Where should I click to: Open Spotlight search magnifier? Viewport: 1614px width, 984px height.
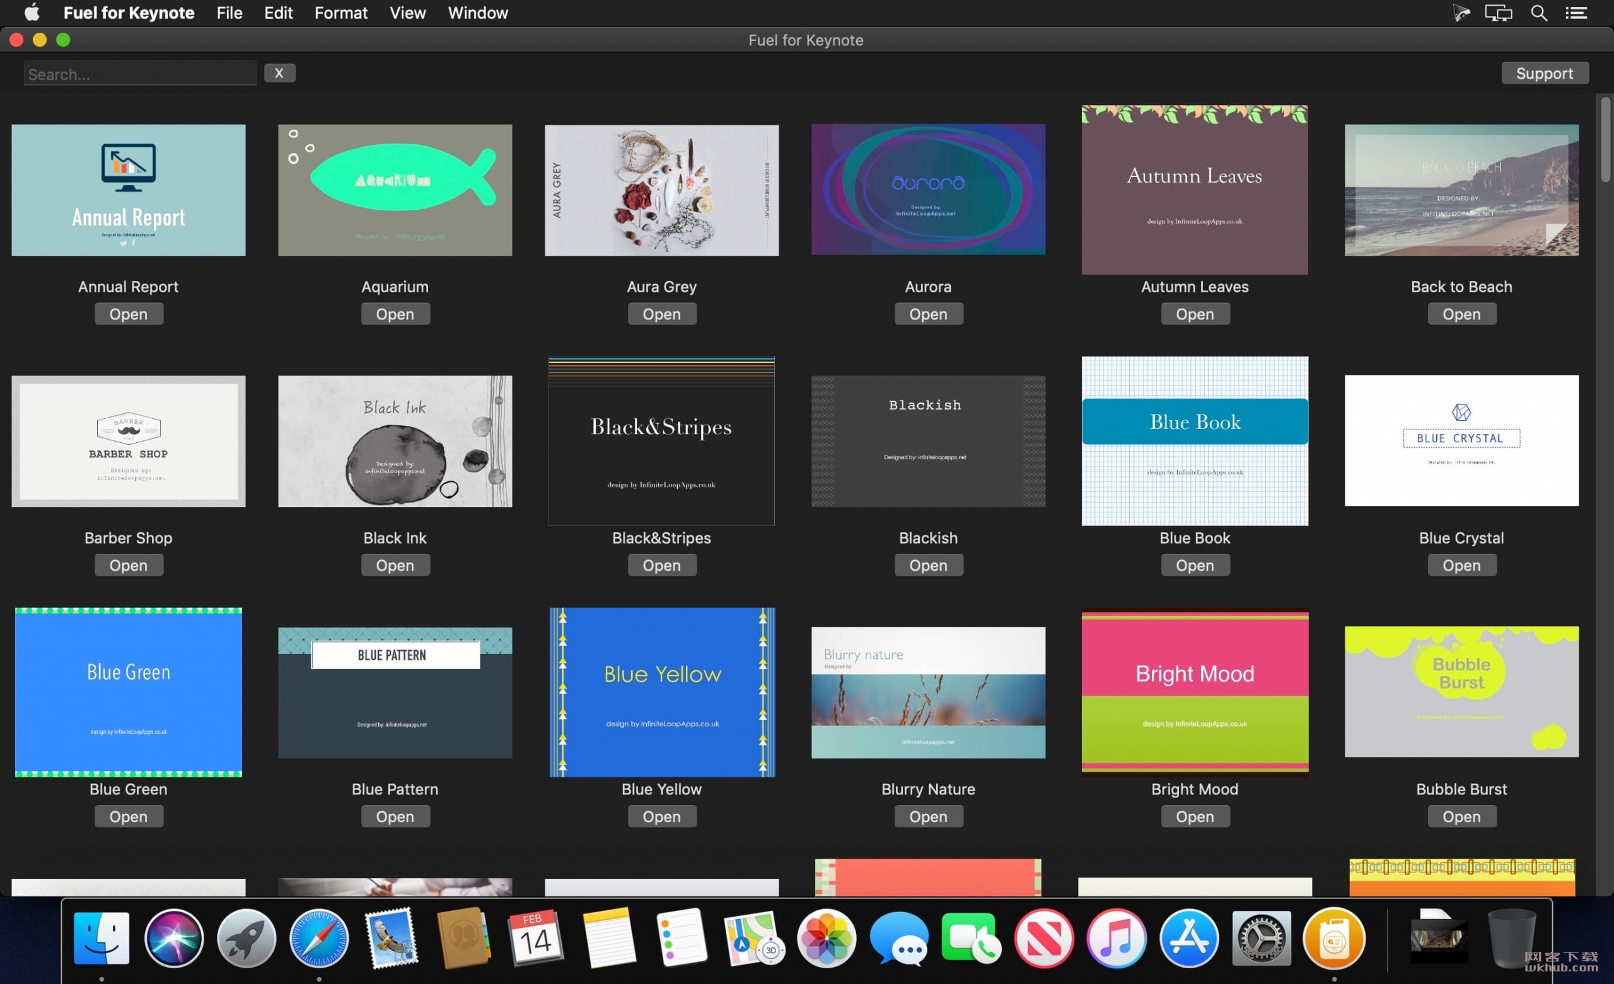click(x=1539, y=13)
